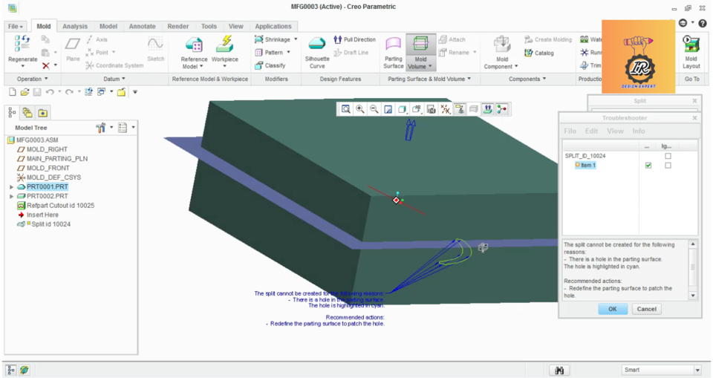Expand the Parting Surface & Mold Volume group
Viewport: 713px width, 378px height.
point(429,79)
